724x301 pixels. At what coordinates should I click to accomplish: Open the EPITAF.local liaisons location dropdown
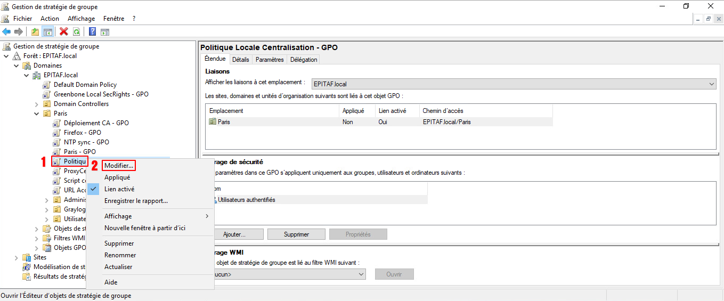[712, 84]
